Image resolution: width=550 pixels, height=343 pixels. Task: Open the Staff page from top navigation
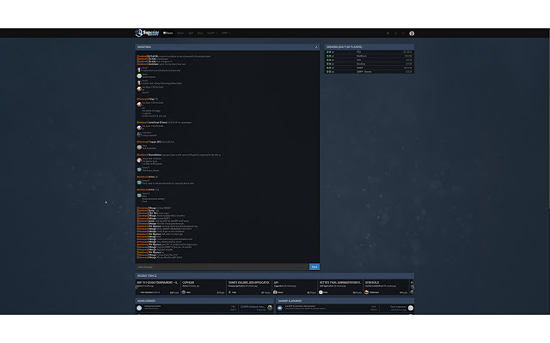(x=191, y=33)
